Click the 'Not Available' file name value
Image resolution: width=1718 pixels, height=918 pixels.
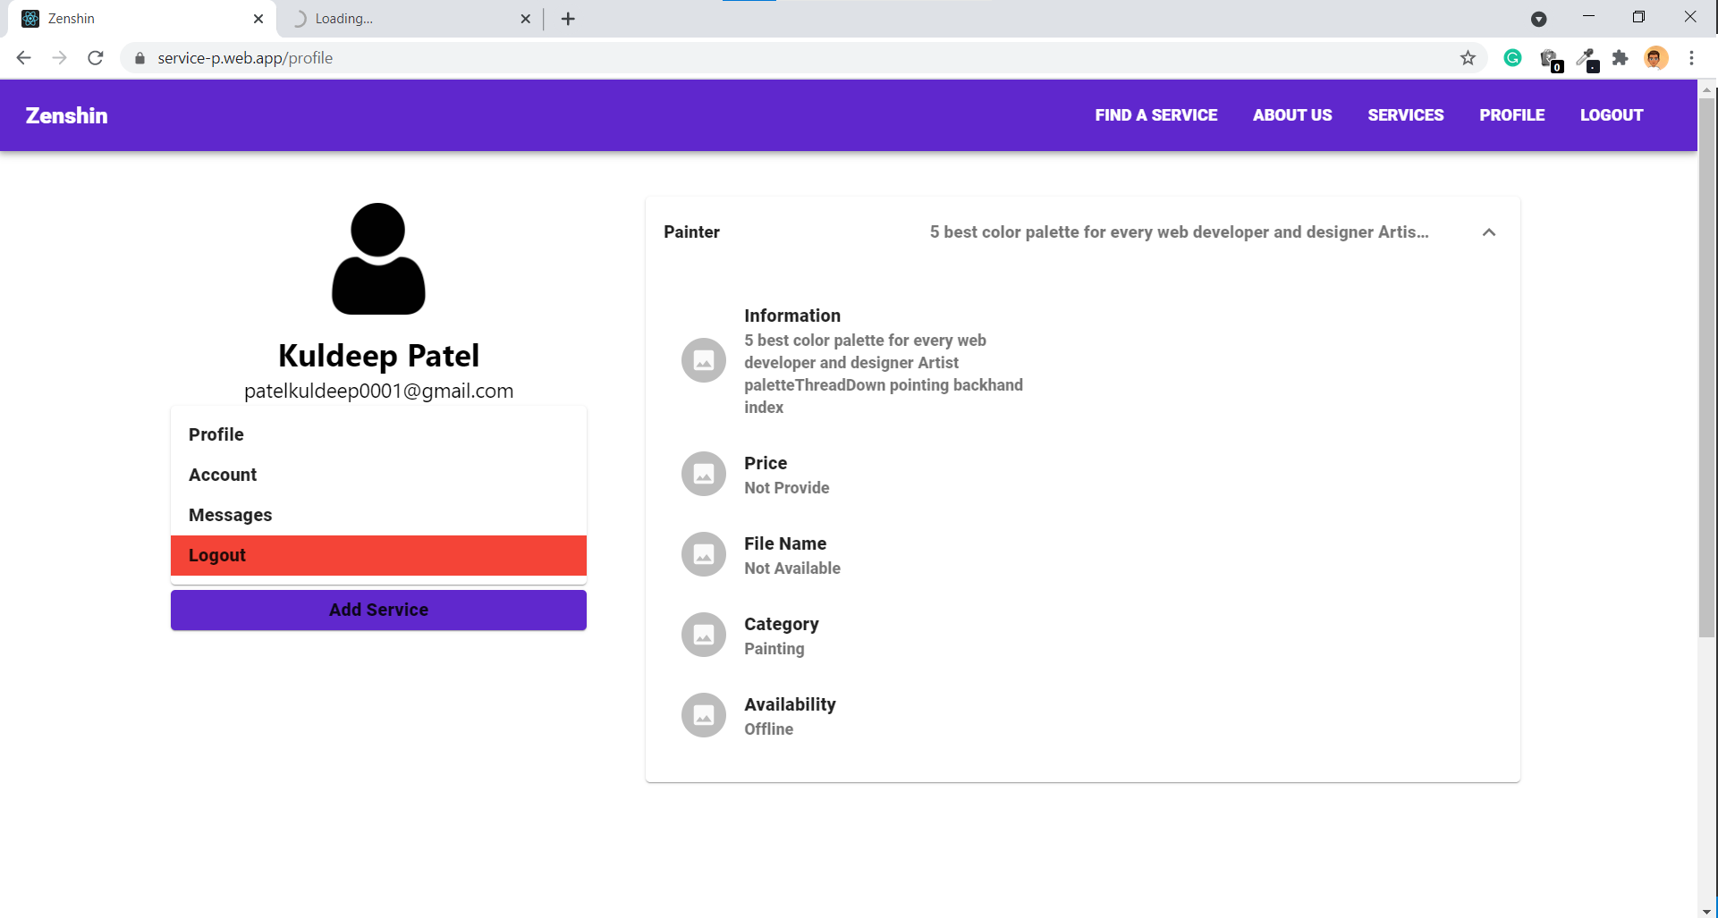coord(792,568)
